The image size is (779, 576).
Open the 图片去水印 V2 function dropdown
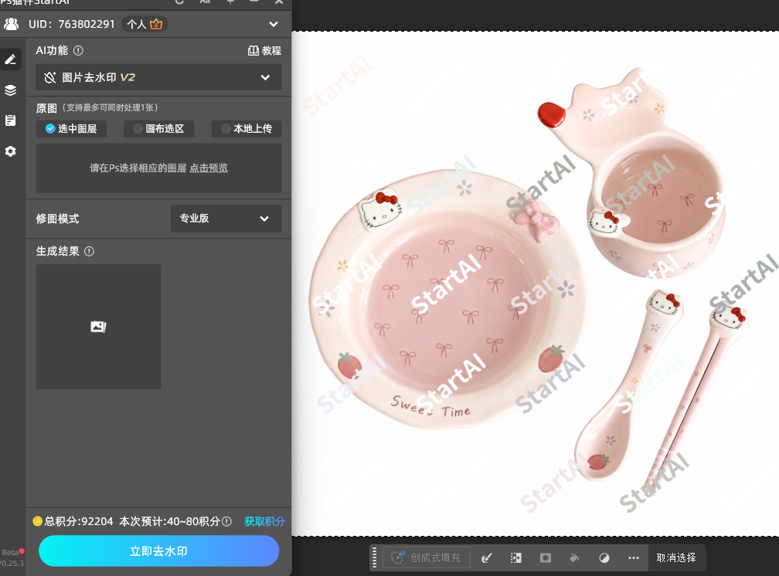tap(159, 77)
